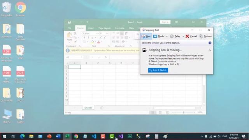The width and height of the screenshot is (249, 140).
Task: Open the Mode dropdown arrow
Action: (x=167, y=36)
